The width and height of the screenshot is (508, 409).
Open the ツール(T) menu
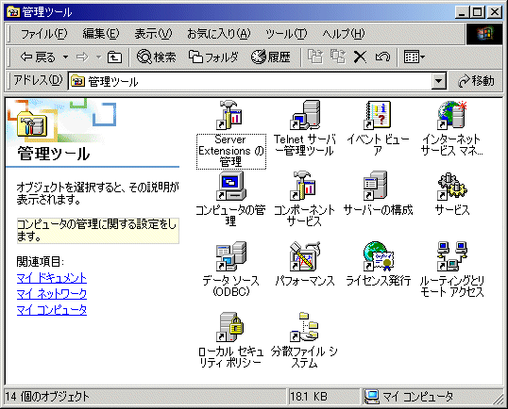tap(286, 34)
